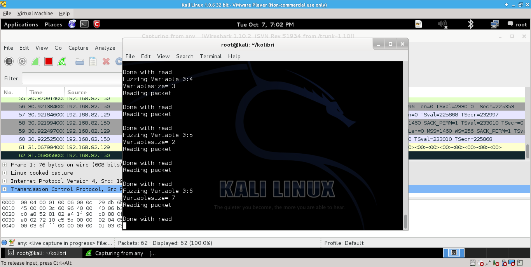Open the workspace switcher terminal thumbnail in the bottom panel
Image resolution: width=531 pixels, height=267 pixels.
[x=454, y=253]
